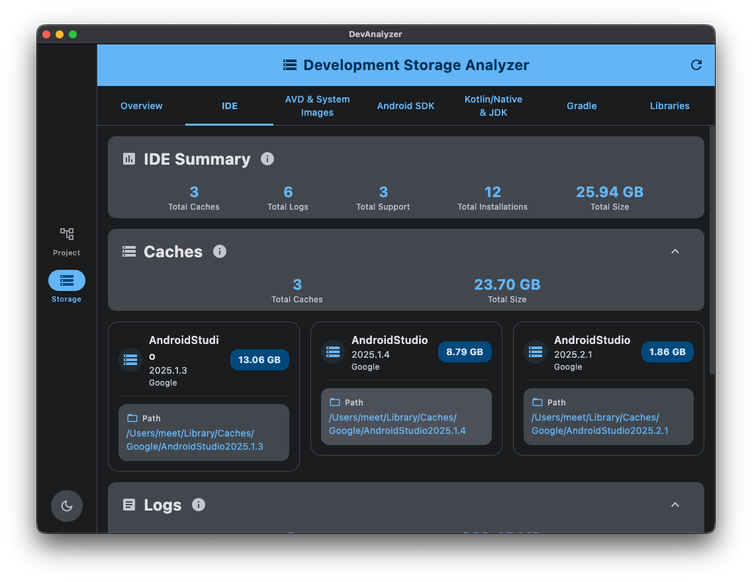
Task: Open the Project section in the sidebar
Action: coord(67,241)
